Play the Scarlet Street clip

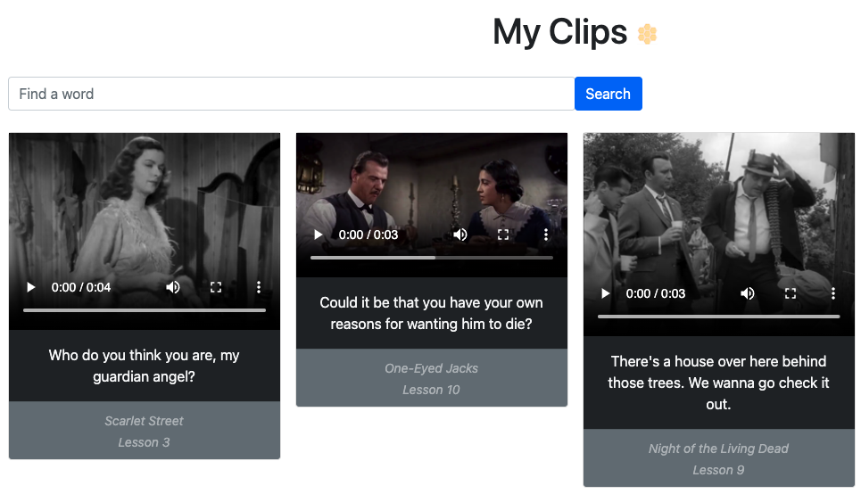(30, 287)
